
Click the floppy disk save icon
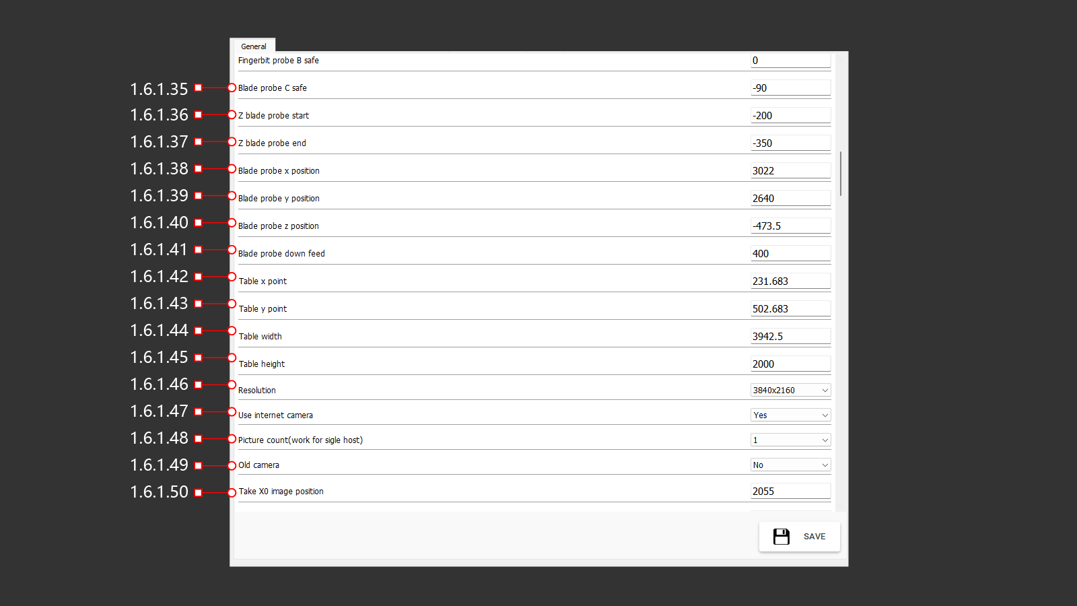pyautogui.click(x=781, y=537)
